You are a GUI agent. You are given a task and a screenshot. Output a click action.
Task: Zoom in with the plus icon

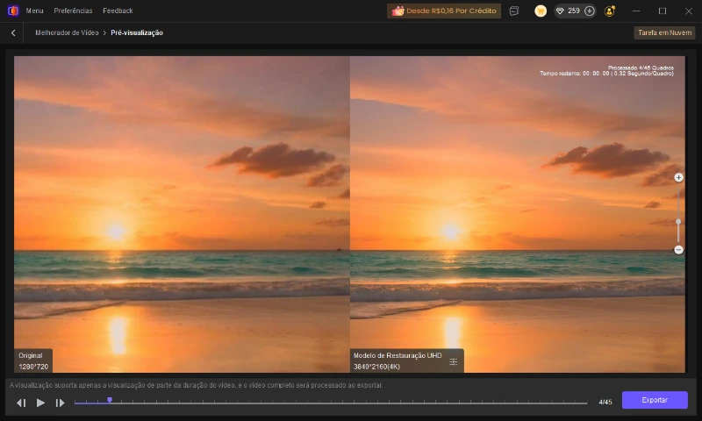pos(678,178)
